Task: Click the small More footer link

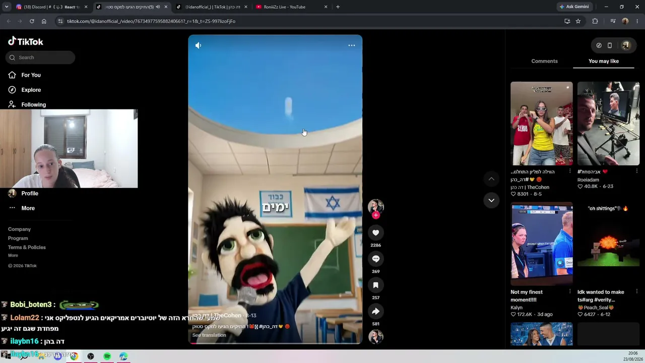Action: [x=13, y=256]
